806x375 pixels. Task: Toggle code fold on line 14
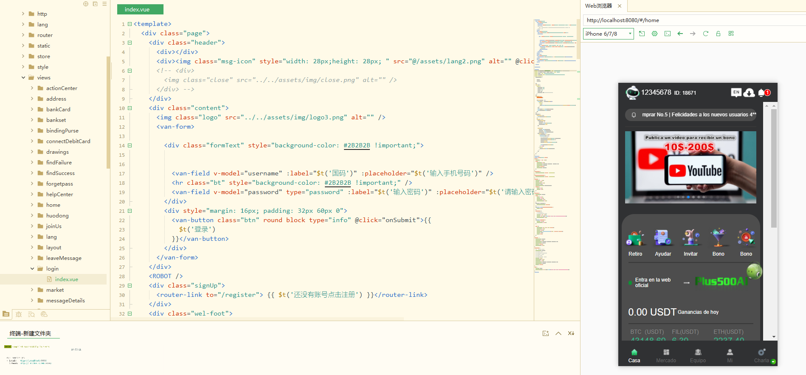pyautogui.click(x=130, y=145)
